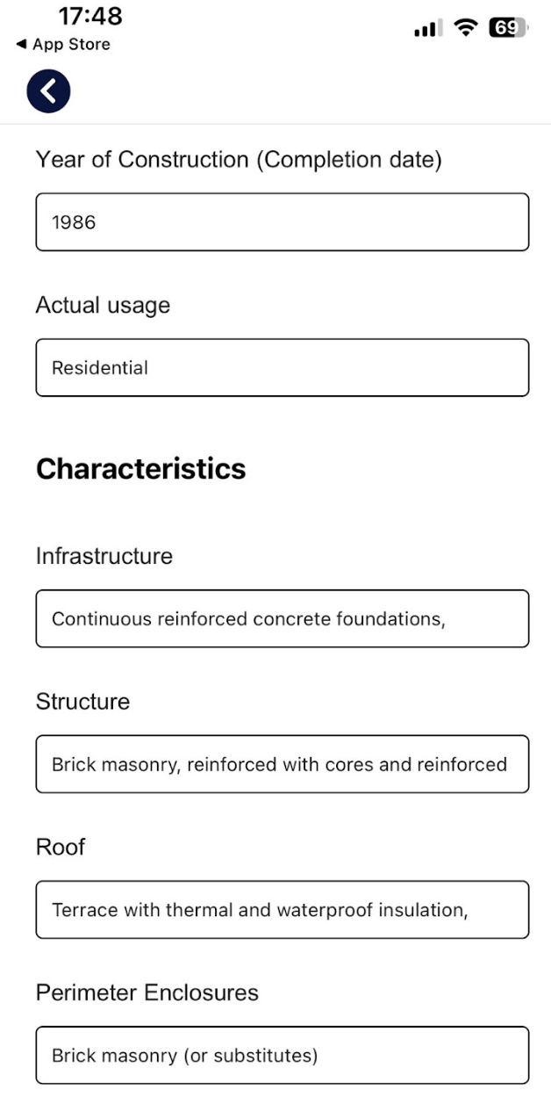This screenshot has height=1112, width=551.
Task: Tap the battery level indicator
Action: click(509, 28)
